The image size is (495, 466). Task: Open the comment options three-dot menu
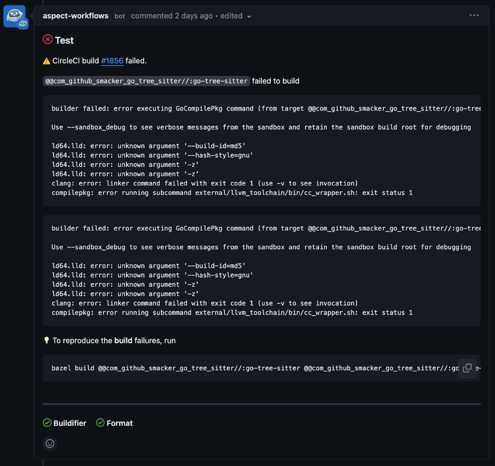point(474,15)
